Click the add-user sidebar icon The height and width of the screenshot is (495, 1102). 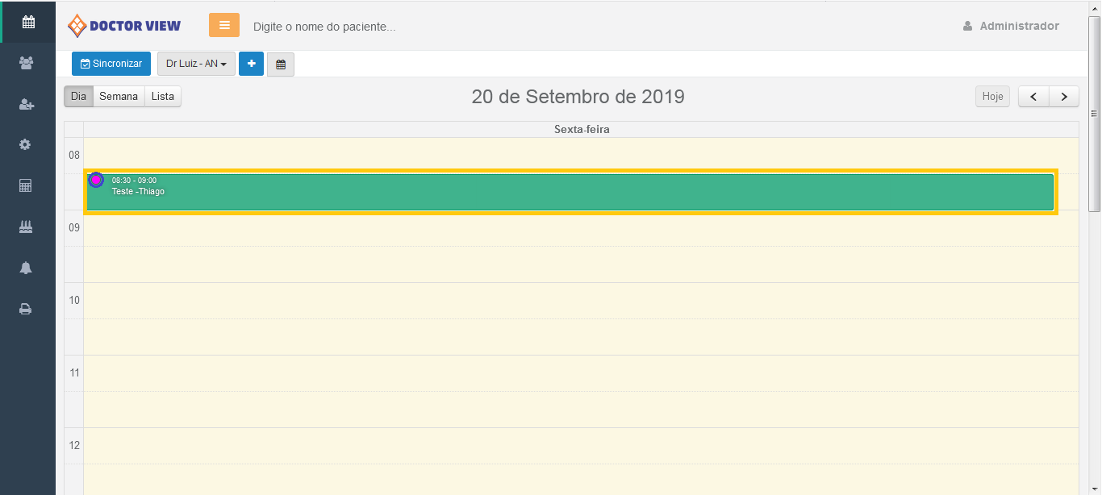(x=26, y=104)
